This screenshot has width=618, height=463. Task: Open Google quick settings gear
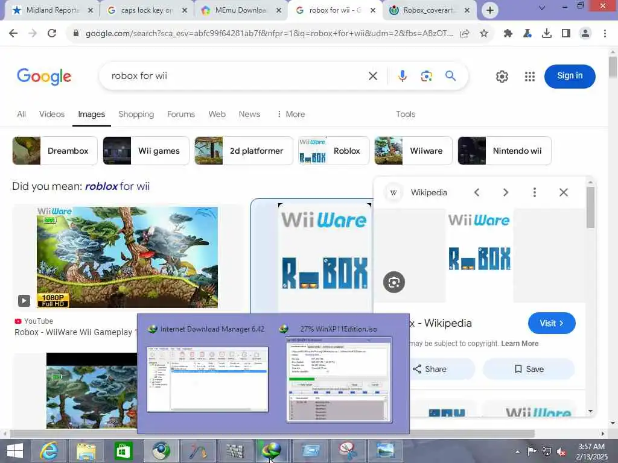(x=502, y=77)
